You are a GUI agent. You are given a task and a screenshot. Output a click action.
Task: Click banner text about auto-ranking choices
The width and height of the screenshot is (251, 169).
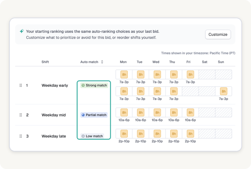click(x=93, y=31)
